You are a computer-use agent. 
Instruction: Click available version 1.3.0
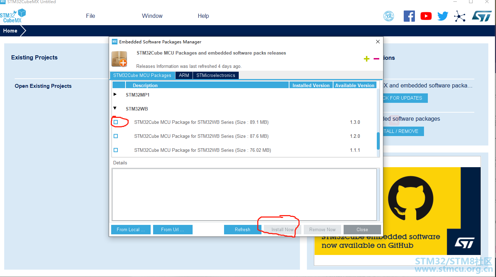click(x=355, y=122)
